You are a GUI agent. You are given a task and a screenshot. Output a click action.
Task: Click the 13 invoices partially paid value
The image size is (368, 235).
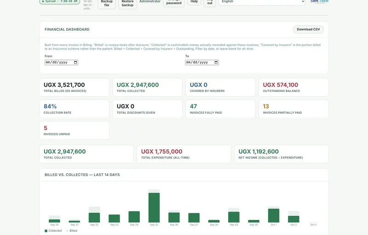266,107
